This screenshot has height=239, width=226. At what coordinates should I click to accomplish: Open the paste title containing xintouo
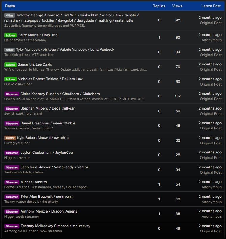coord(65,50)
